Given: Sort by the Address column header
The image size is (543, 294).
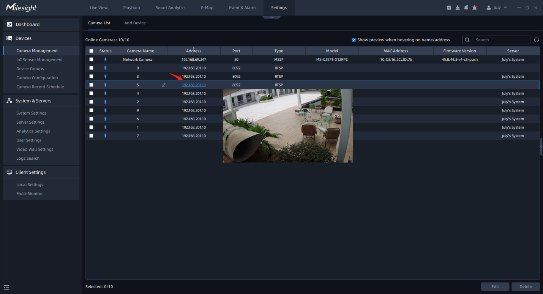Looking at the screenshot, I should coord(194,51).
